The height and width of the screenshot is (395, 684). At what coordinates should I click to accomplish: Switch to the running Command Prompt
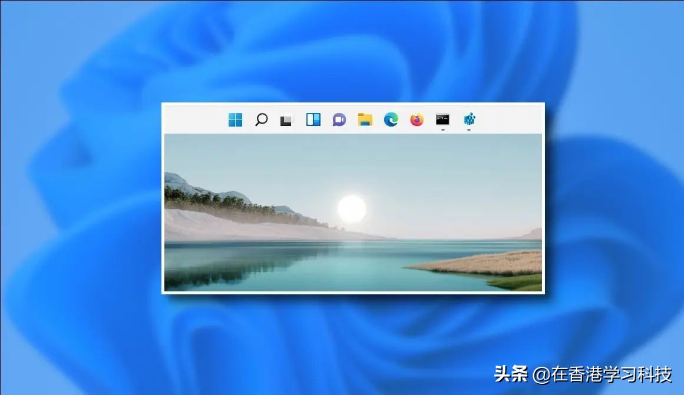pyautogui.click(x=441, y=120)
